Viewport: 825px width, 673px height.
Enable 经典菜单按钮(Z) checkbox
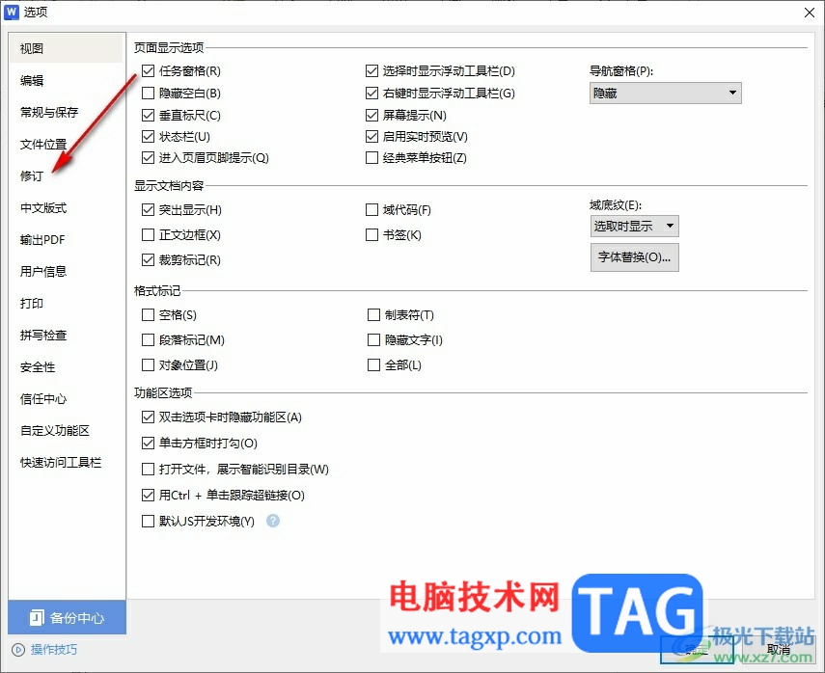point(371,158)
